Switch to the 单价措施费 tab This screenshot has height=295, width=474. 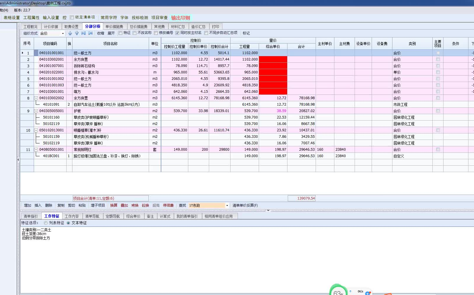tap(114, 27)
